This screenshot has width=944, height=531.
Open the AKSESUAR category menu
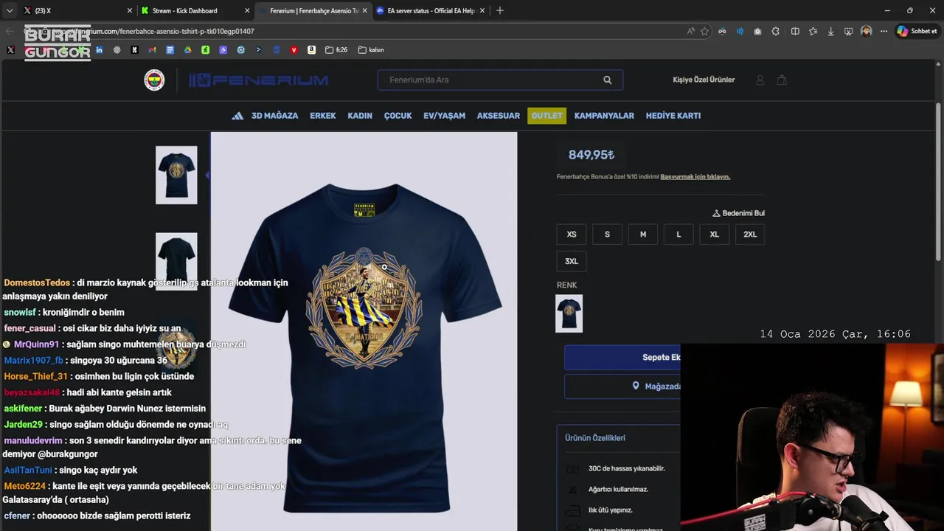click(498, 116)
